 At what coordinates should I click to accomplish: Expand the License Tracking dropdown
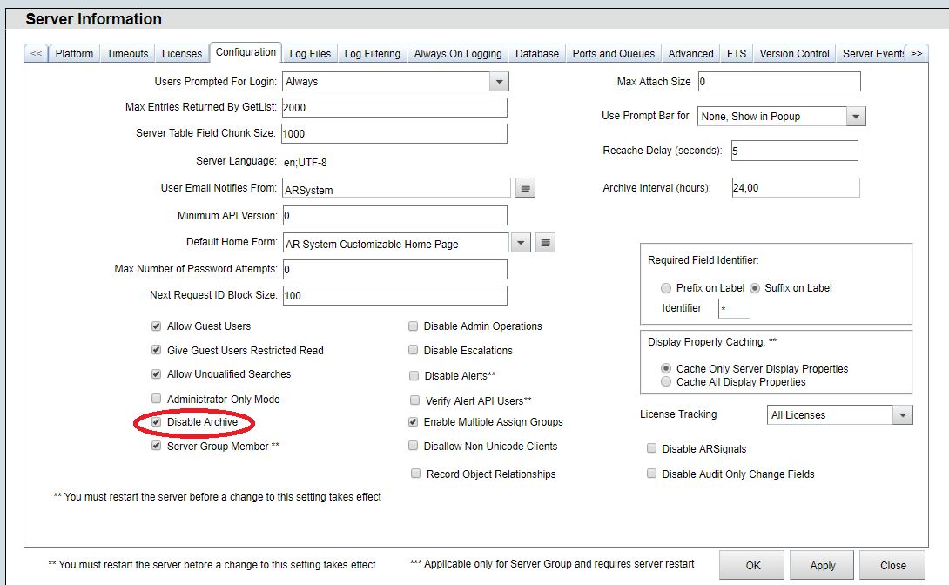point(902,415)
